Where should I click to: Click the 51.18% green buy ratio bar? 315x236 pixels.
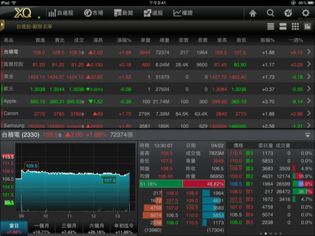pyautogui.click(x=161, y=184)
